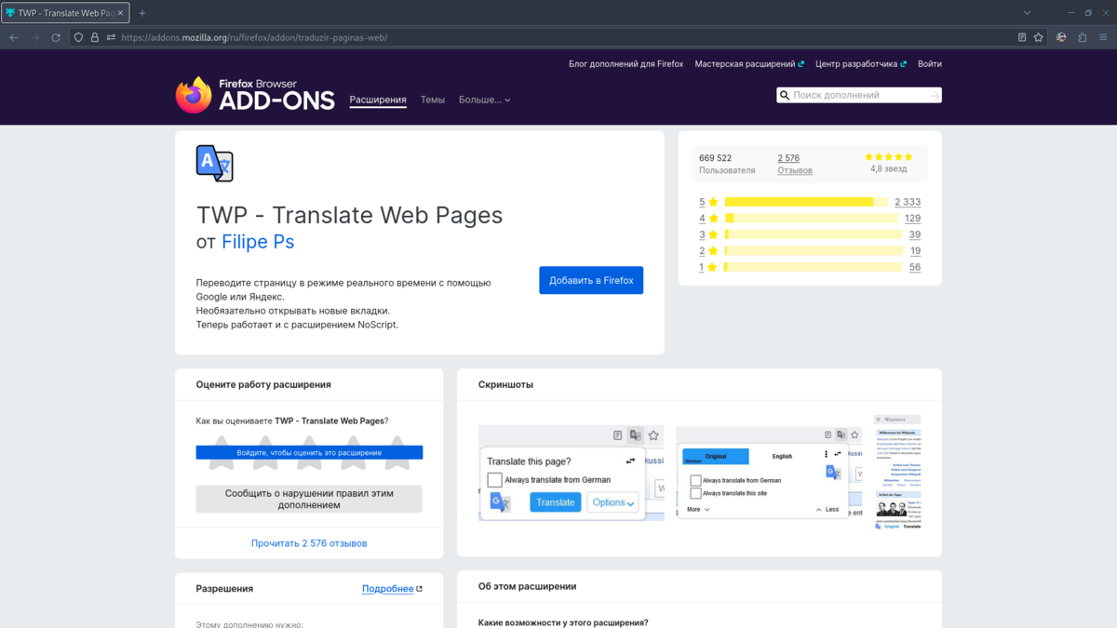Viewport: 1117px width, 628px height.
Task: Open Центр разработчика link
Action: point(861,64)
